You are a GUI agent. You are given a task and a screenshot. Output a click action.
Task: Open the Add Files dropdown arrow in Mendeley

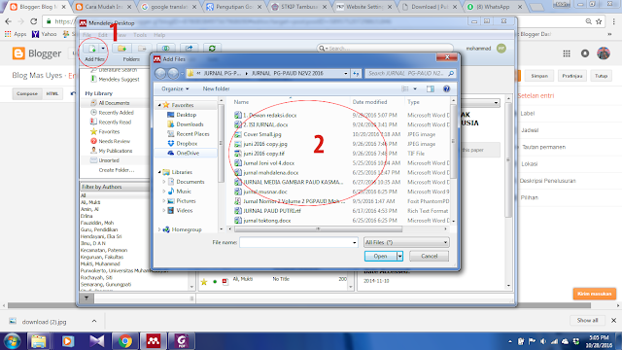[x=103, y=49]
